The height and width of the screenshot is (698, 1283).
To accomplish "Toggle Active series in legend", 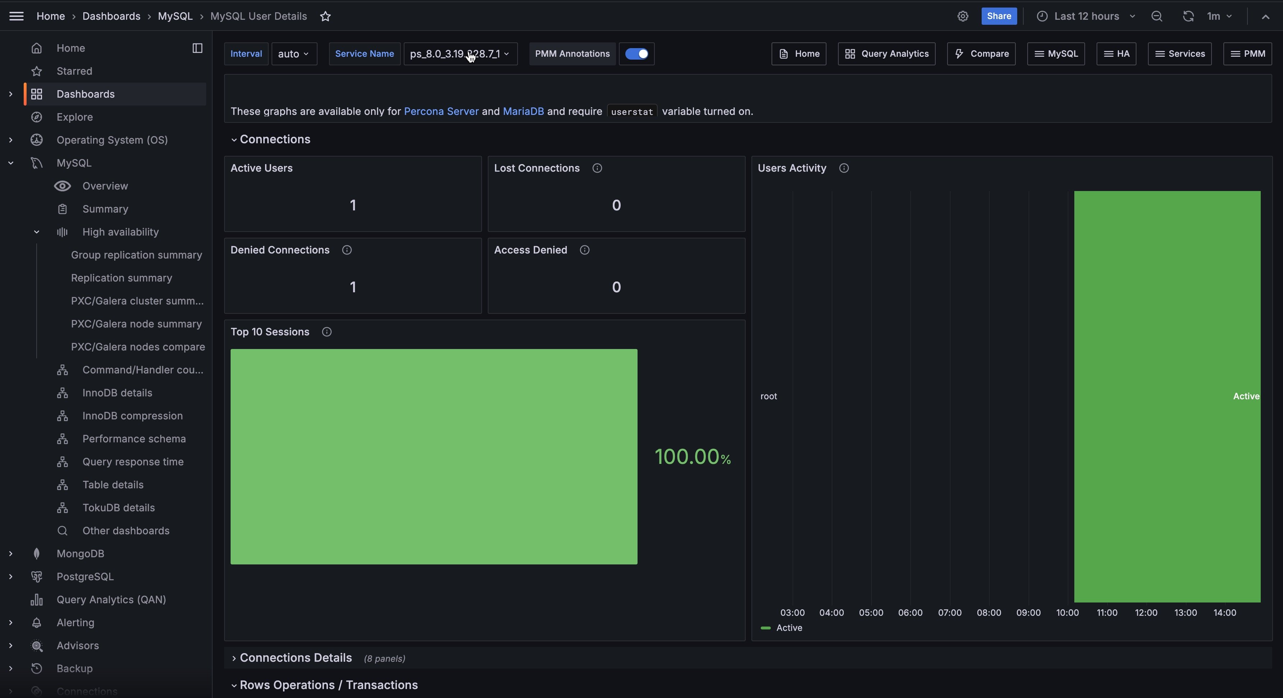I will (789, 628).
